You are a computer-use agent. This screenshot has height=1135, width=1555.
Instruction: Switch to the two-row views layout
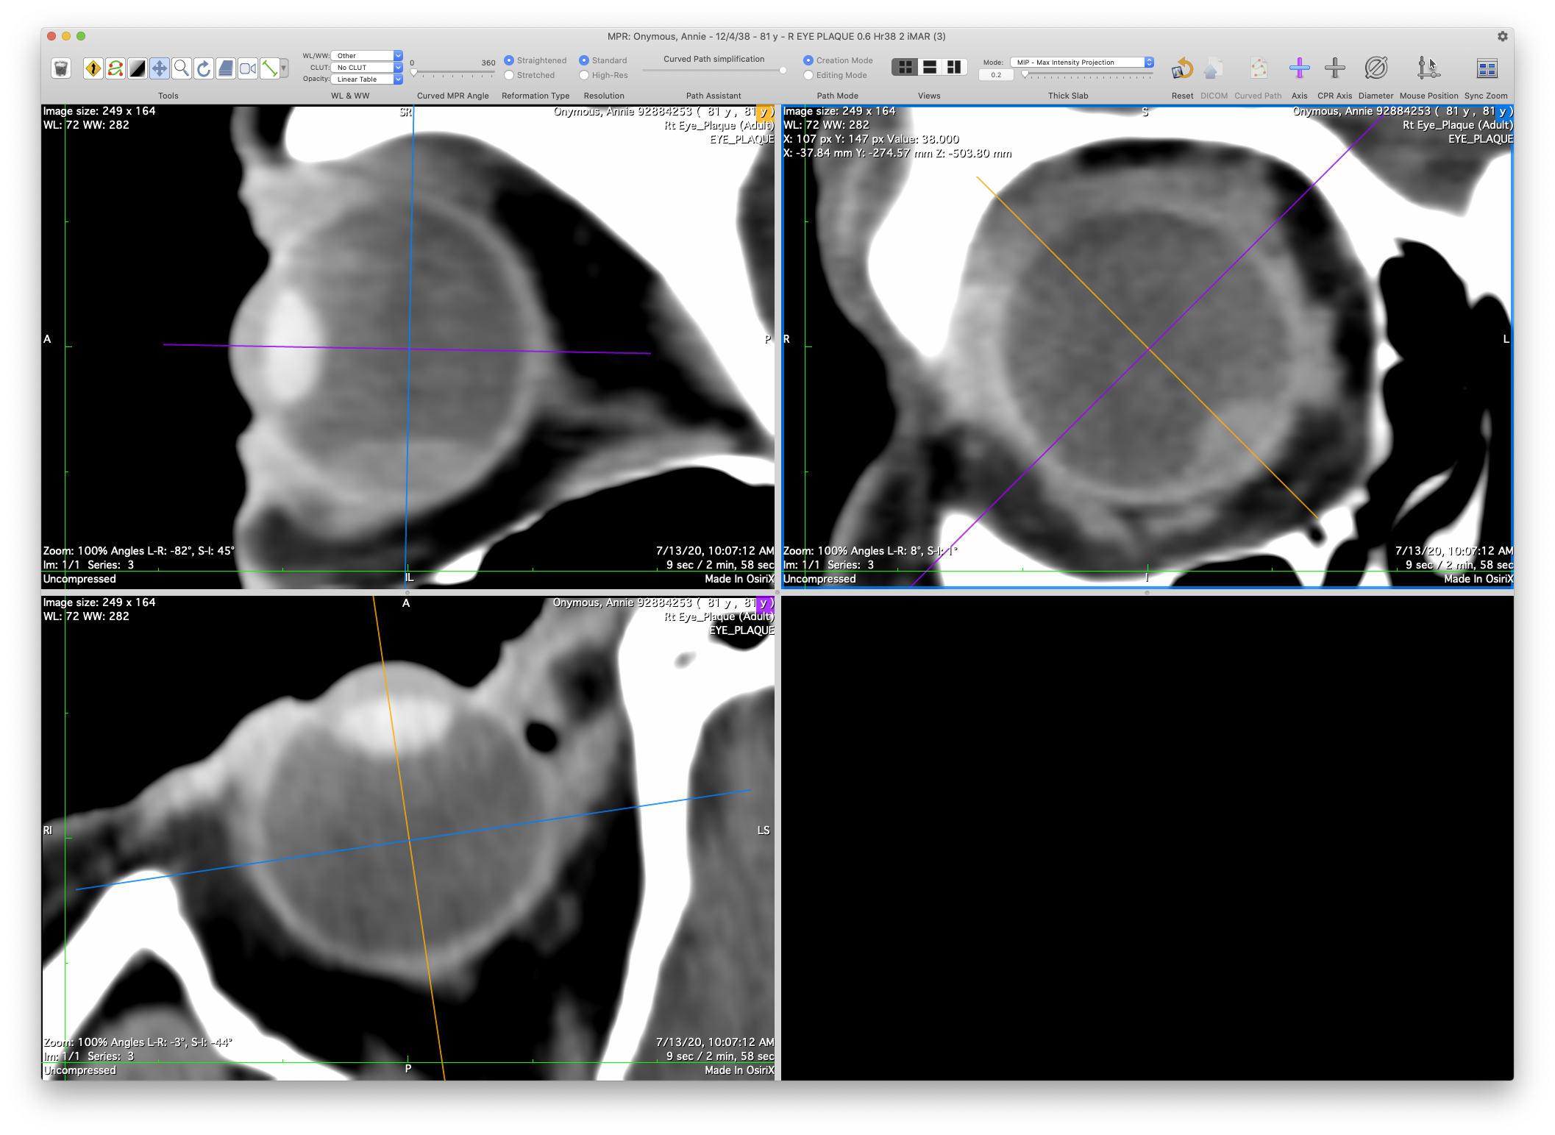point(930,68)
